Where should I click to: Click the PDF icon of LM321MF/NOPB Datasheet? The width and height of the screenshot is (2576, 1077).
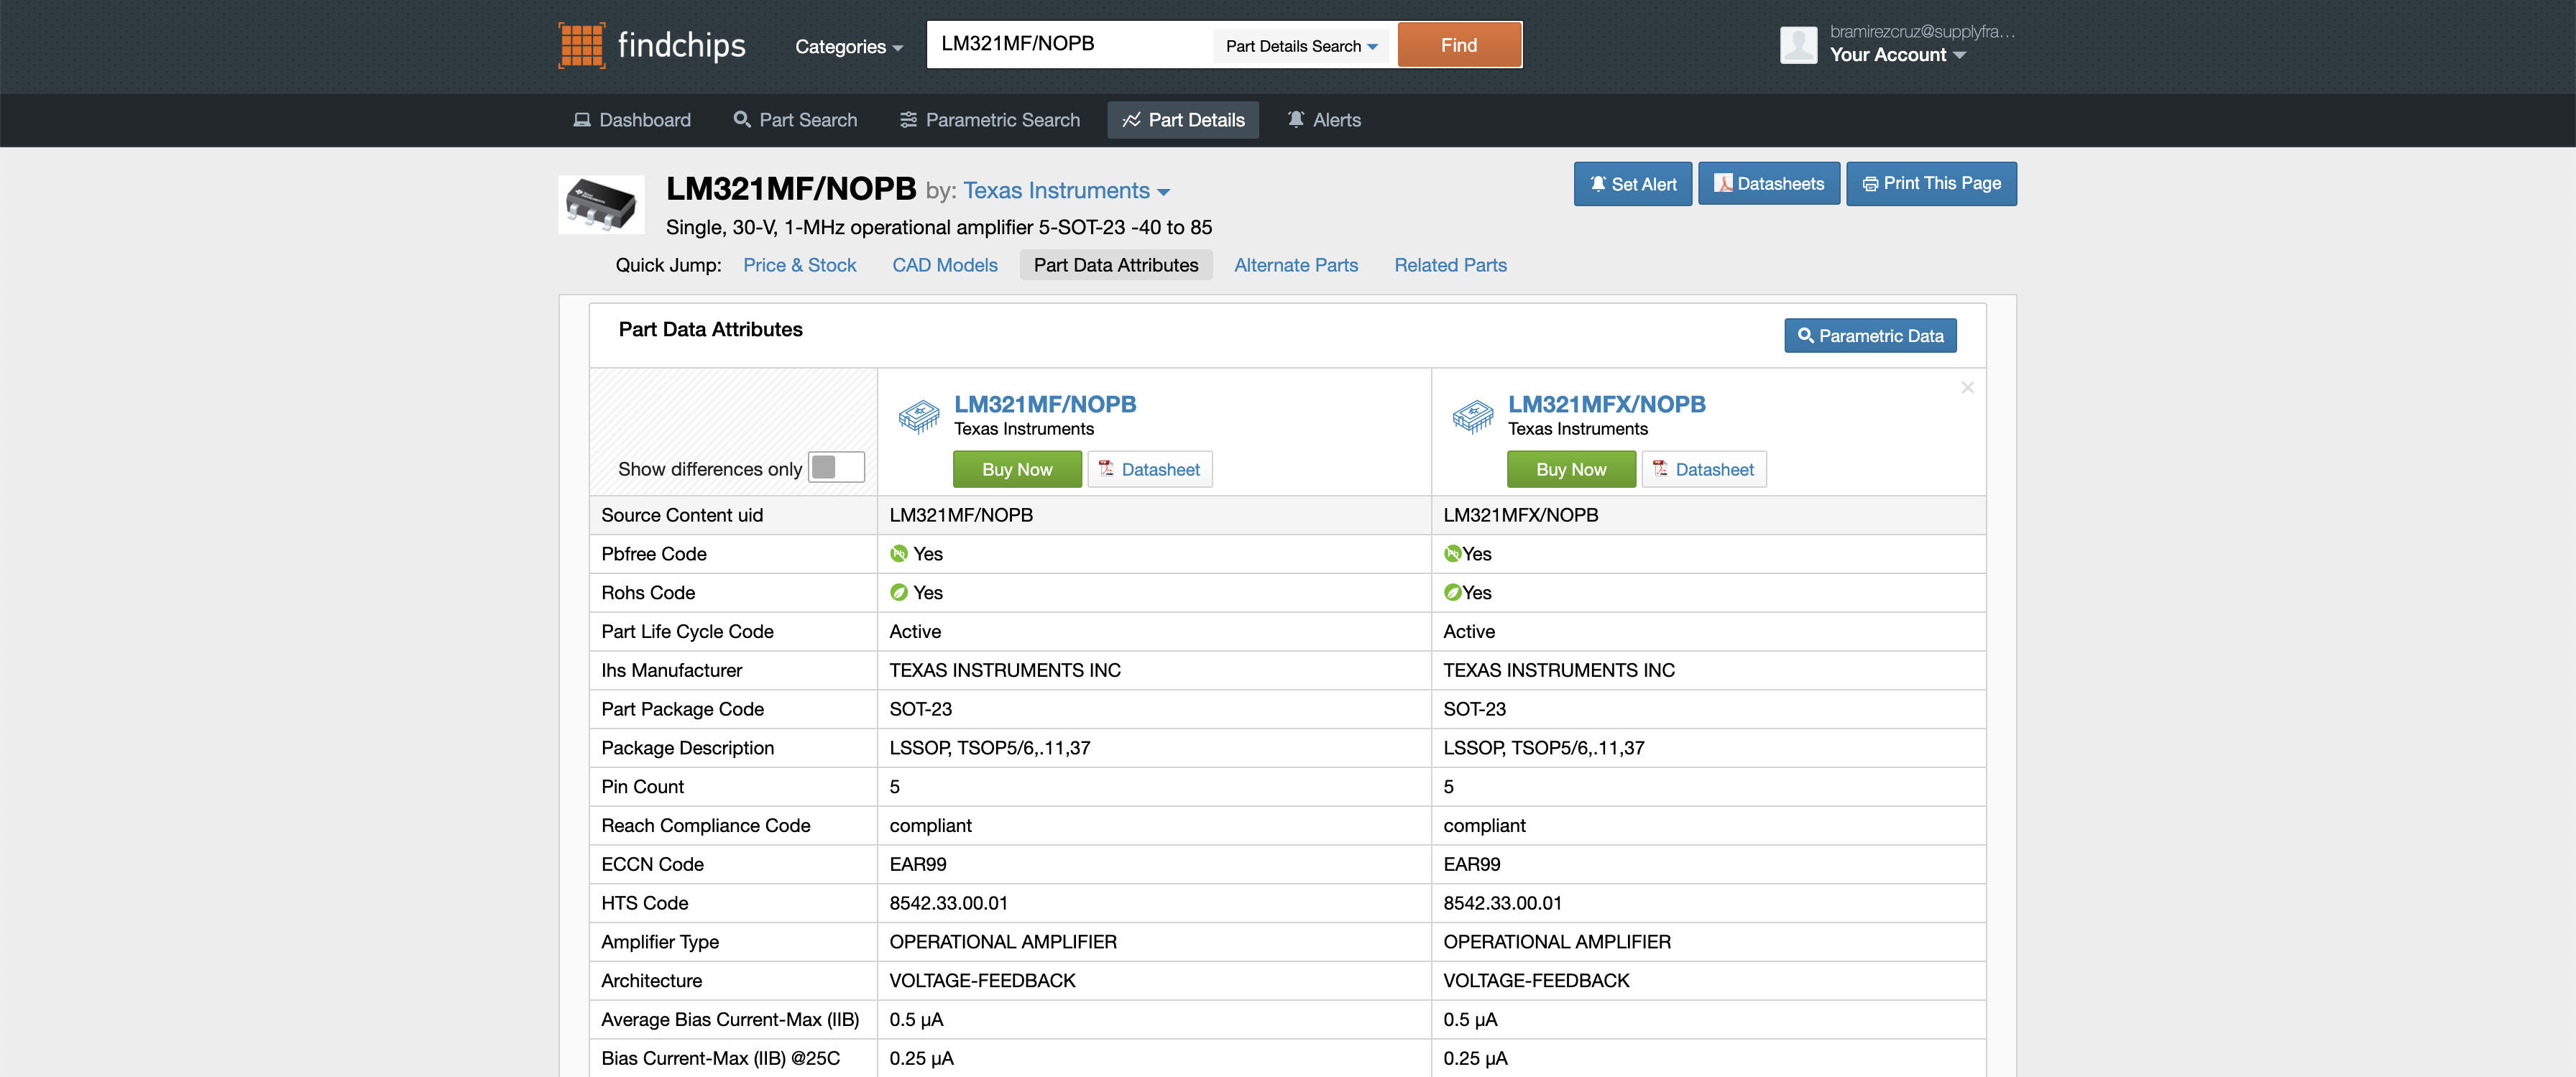tap(1106, 468)
